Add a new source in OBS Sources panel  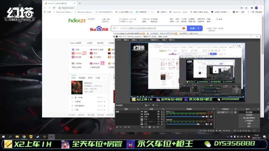click(142, 127)
